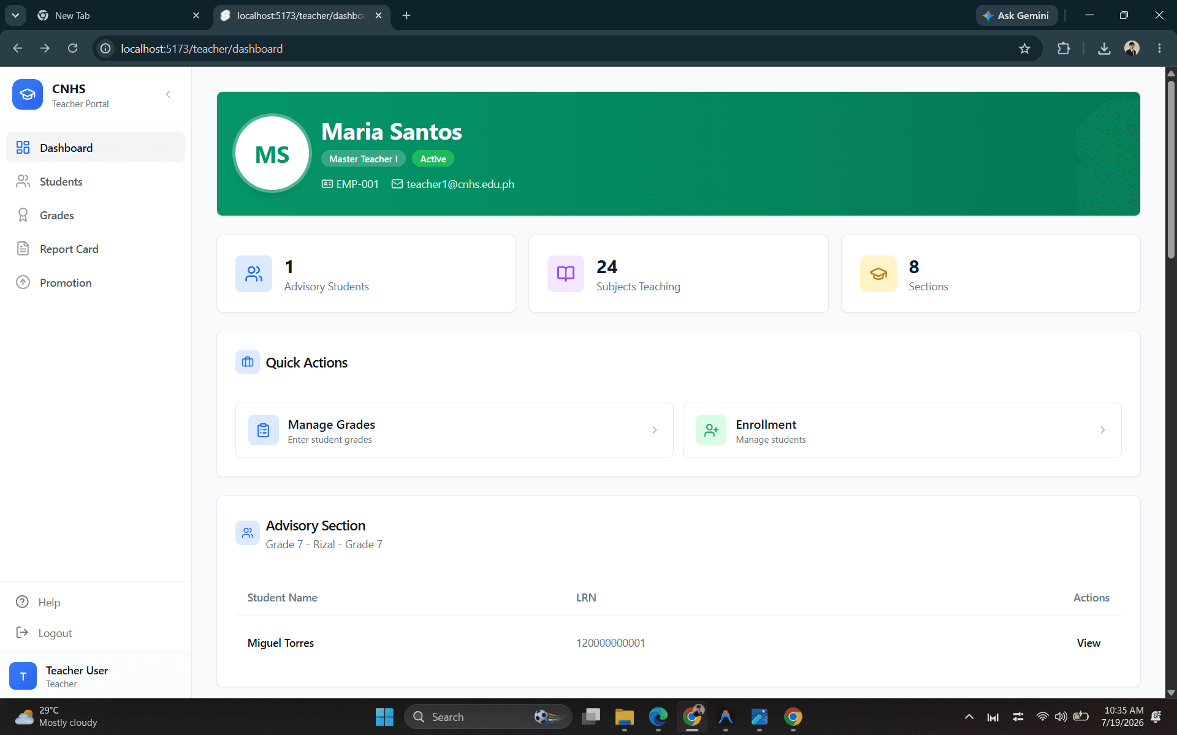Open the Manage Grades quick action
The width and height of the screenshot is (1177, 735).
point(454,430)
